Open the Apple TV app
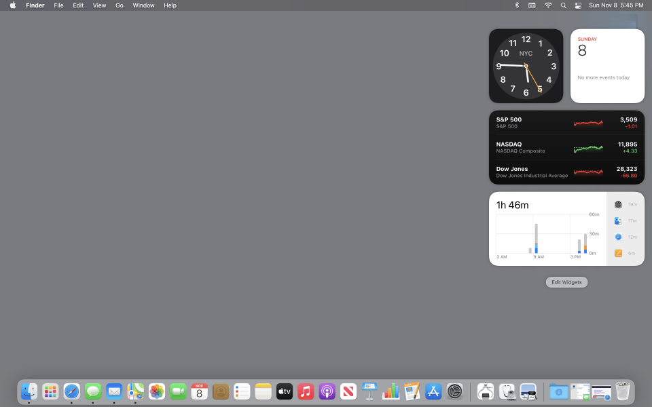 (284, 391)
